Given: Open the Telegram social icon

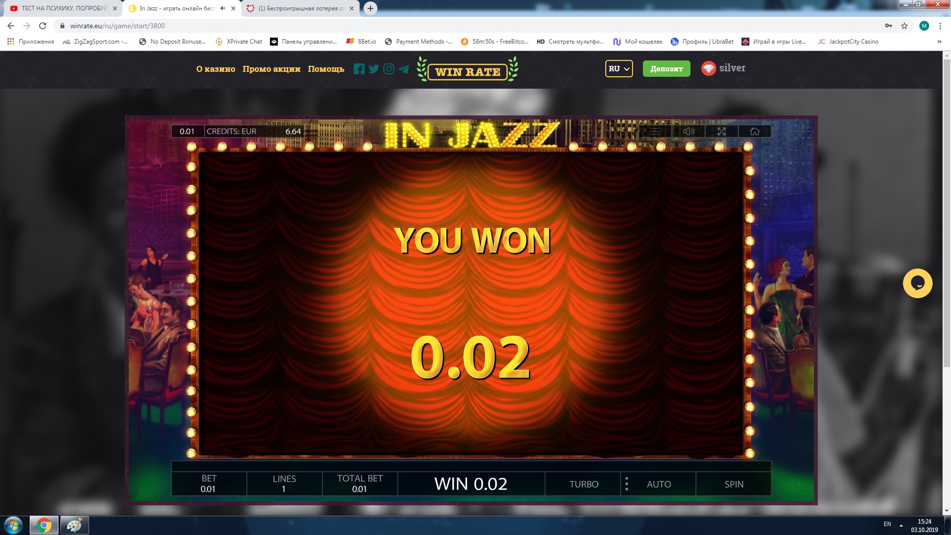Looking at the screenshot, I should [x=404, y=69].
